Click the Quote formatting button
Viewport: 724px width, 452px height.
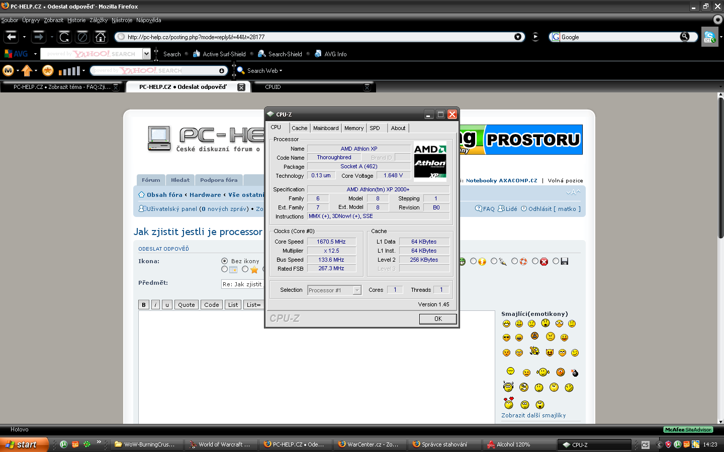(186, 305)
